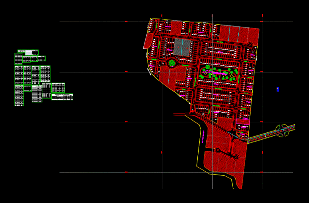Image resolution: width=309 pixels, height=203 pixels.
Task: Click the large hatched block below the roundabout
Action: coord(172,78)
